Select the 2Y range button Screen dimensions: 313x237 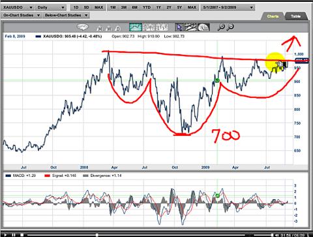pyautogui.click(x=169, y=7)
